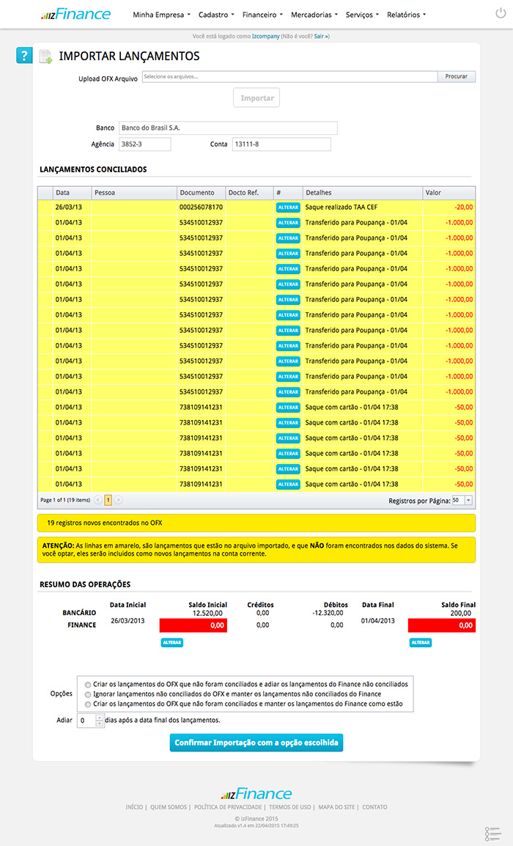Open the Financeiro menu
The height and width of the screenshot is (846, 513).
262,15
